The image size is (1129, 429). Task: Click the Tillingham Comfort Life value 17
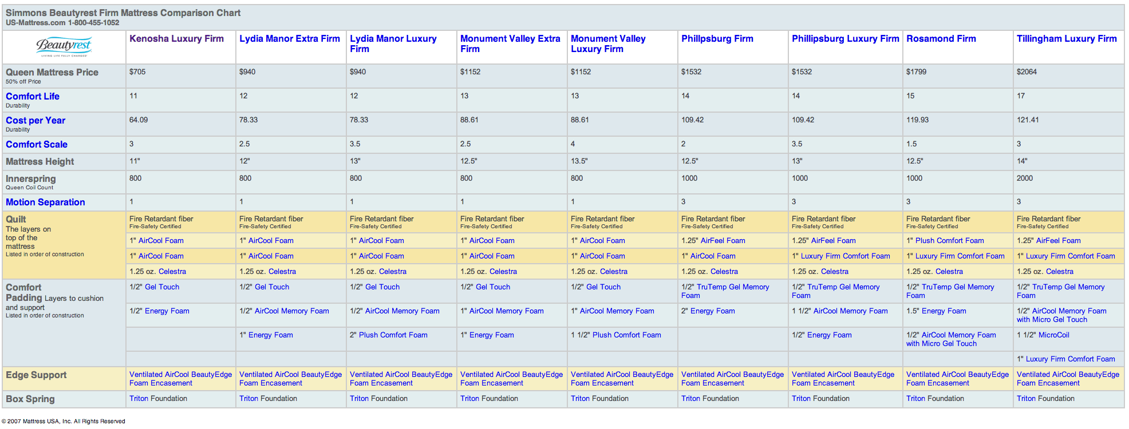(x=1021, y=96)
